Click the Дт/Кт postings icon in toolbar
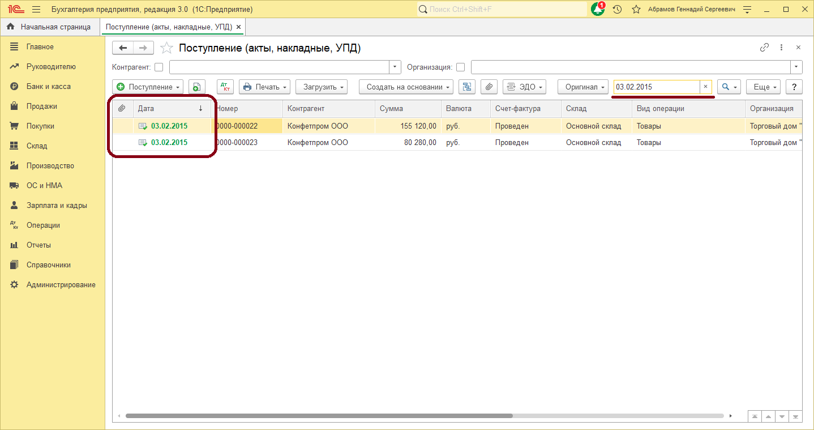 coord(225,87)
